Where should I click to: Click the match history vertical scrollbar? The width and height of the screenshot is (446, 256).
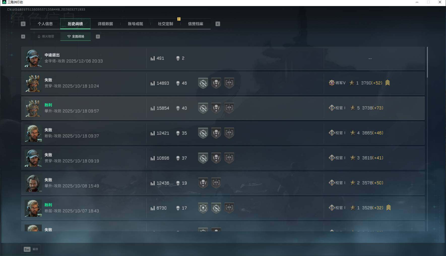click(x=427, y=62)
